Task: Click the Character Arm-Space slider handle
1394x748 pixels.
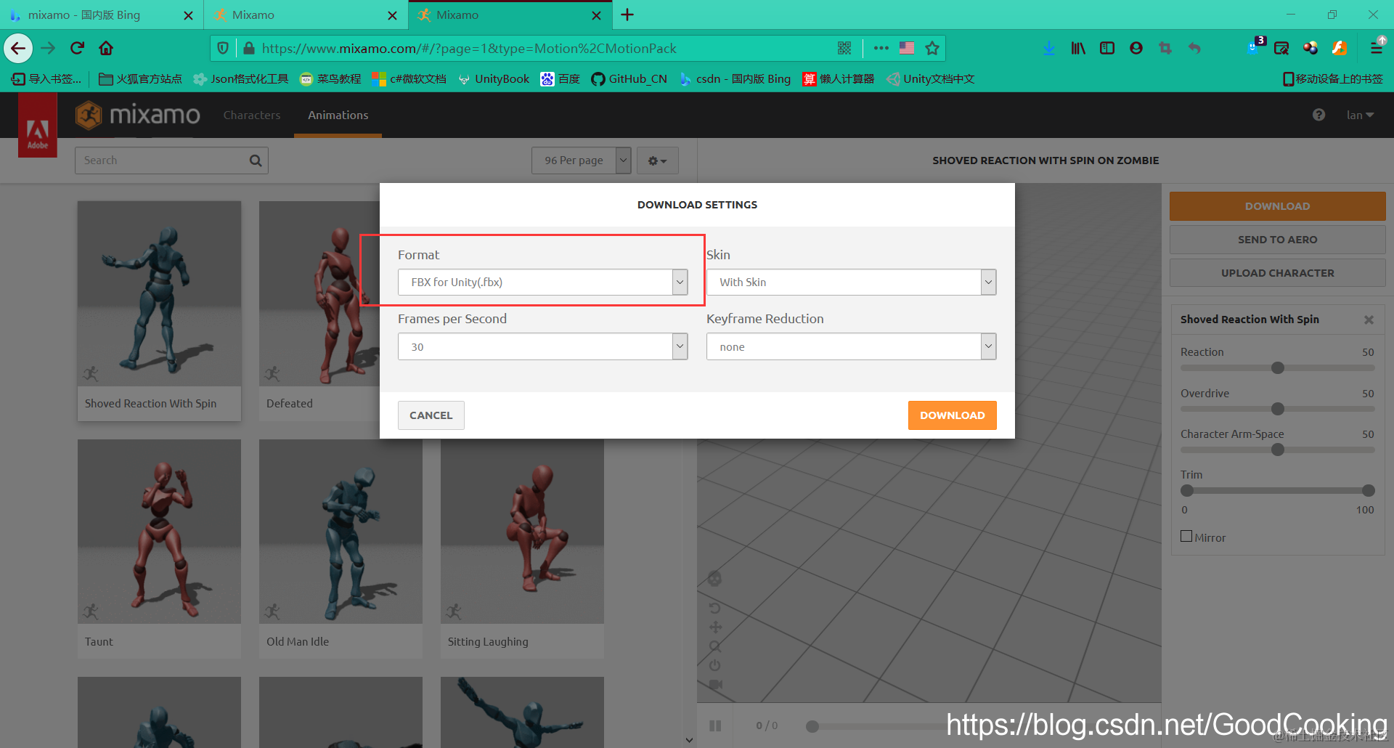Action: tap(1278, 450)
